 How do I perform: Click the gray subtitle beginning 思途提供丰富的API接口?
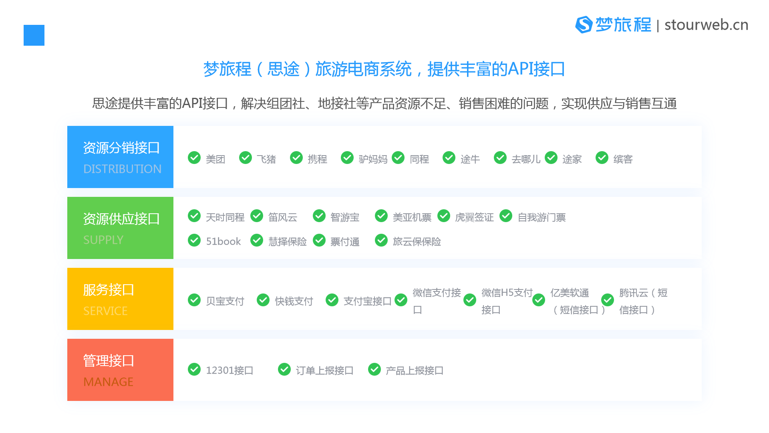(384, 103)
